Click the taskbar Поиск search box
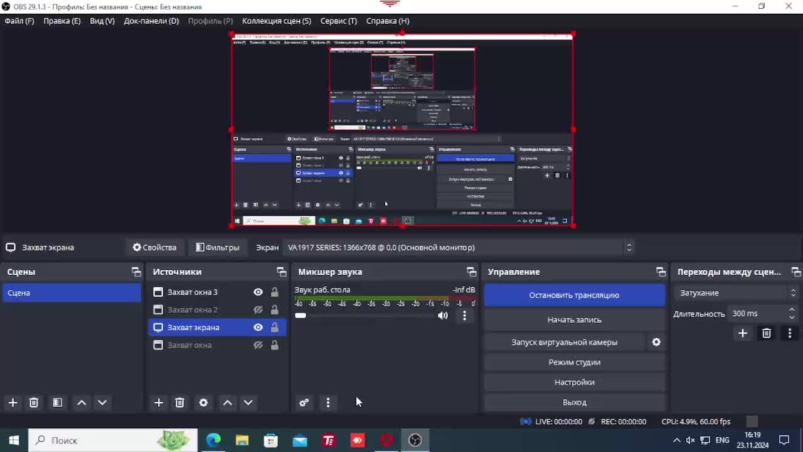 click(113, 440)
